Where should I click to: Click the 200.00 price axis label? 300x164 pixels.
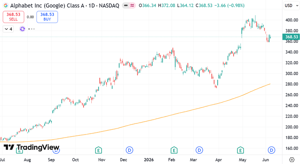click(291, 127)
